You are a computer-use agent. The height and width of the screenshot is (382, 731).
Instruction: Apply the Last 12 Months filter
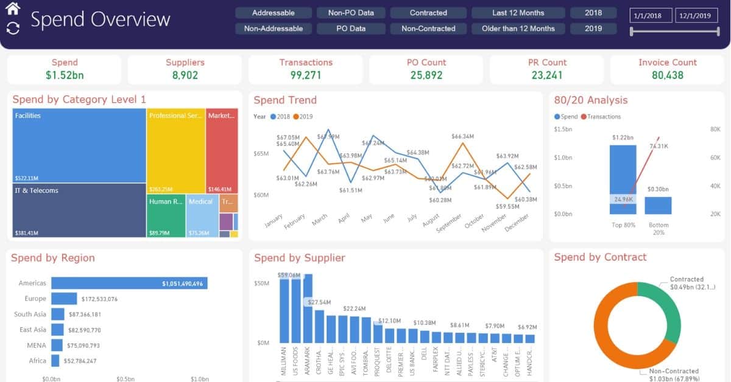tap(518, 12)
